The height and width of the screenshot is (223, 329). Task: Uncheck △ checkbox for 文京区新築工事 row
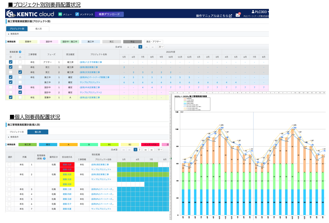(20, 72)
